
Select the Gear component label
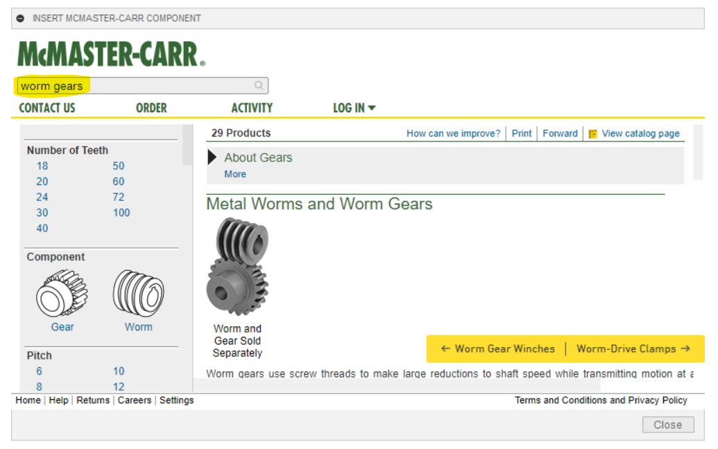tap(62, 327)
